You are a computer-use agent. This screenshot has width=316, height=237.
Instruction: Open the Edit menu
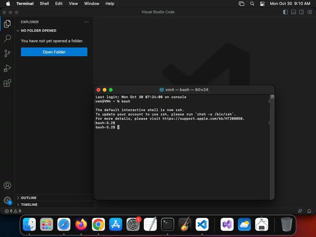click(59, 3)
